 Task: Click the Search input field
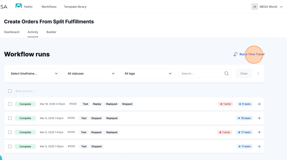point(201,74)
